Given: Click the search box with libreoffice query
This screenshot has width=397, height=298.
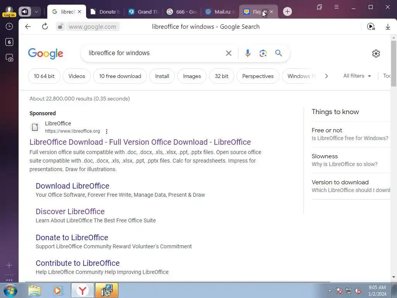Looking at the screenshot, I should pos(154,53).
